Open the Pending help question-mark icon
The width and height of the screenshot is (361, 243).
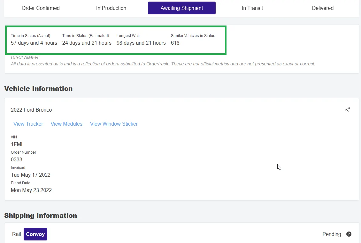pos(349,234)
